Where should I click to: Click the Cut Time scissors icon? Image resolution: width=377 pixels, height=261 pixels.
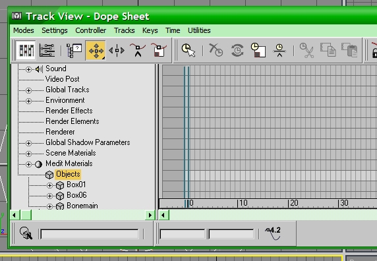point(306,50)
